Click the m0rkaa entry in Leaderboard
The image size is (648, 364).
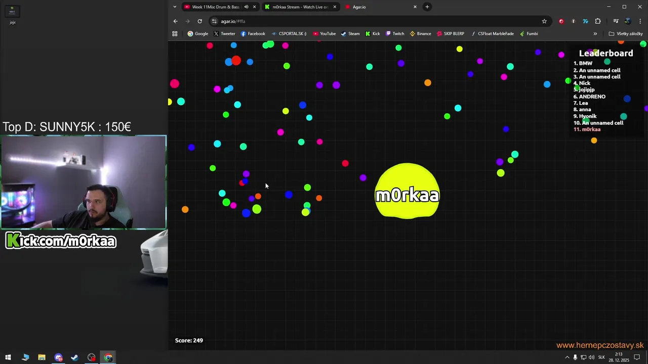(587, 129)
